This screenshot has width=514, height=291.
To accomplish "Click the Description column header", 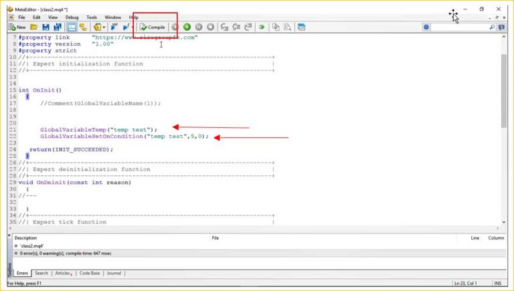I will 25,238.
